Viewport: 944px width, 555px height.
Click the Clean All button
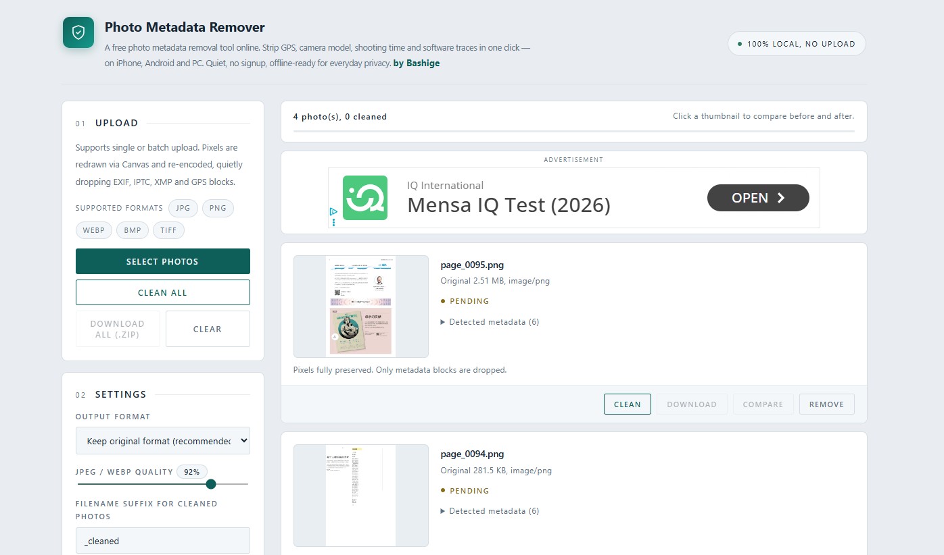(x=163, y=292)
